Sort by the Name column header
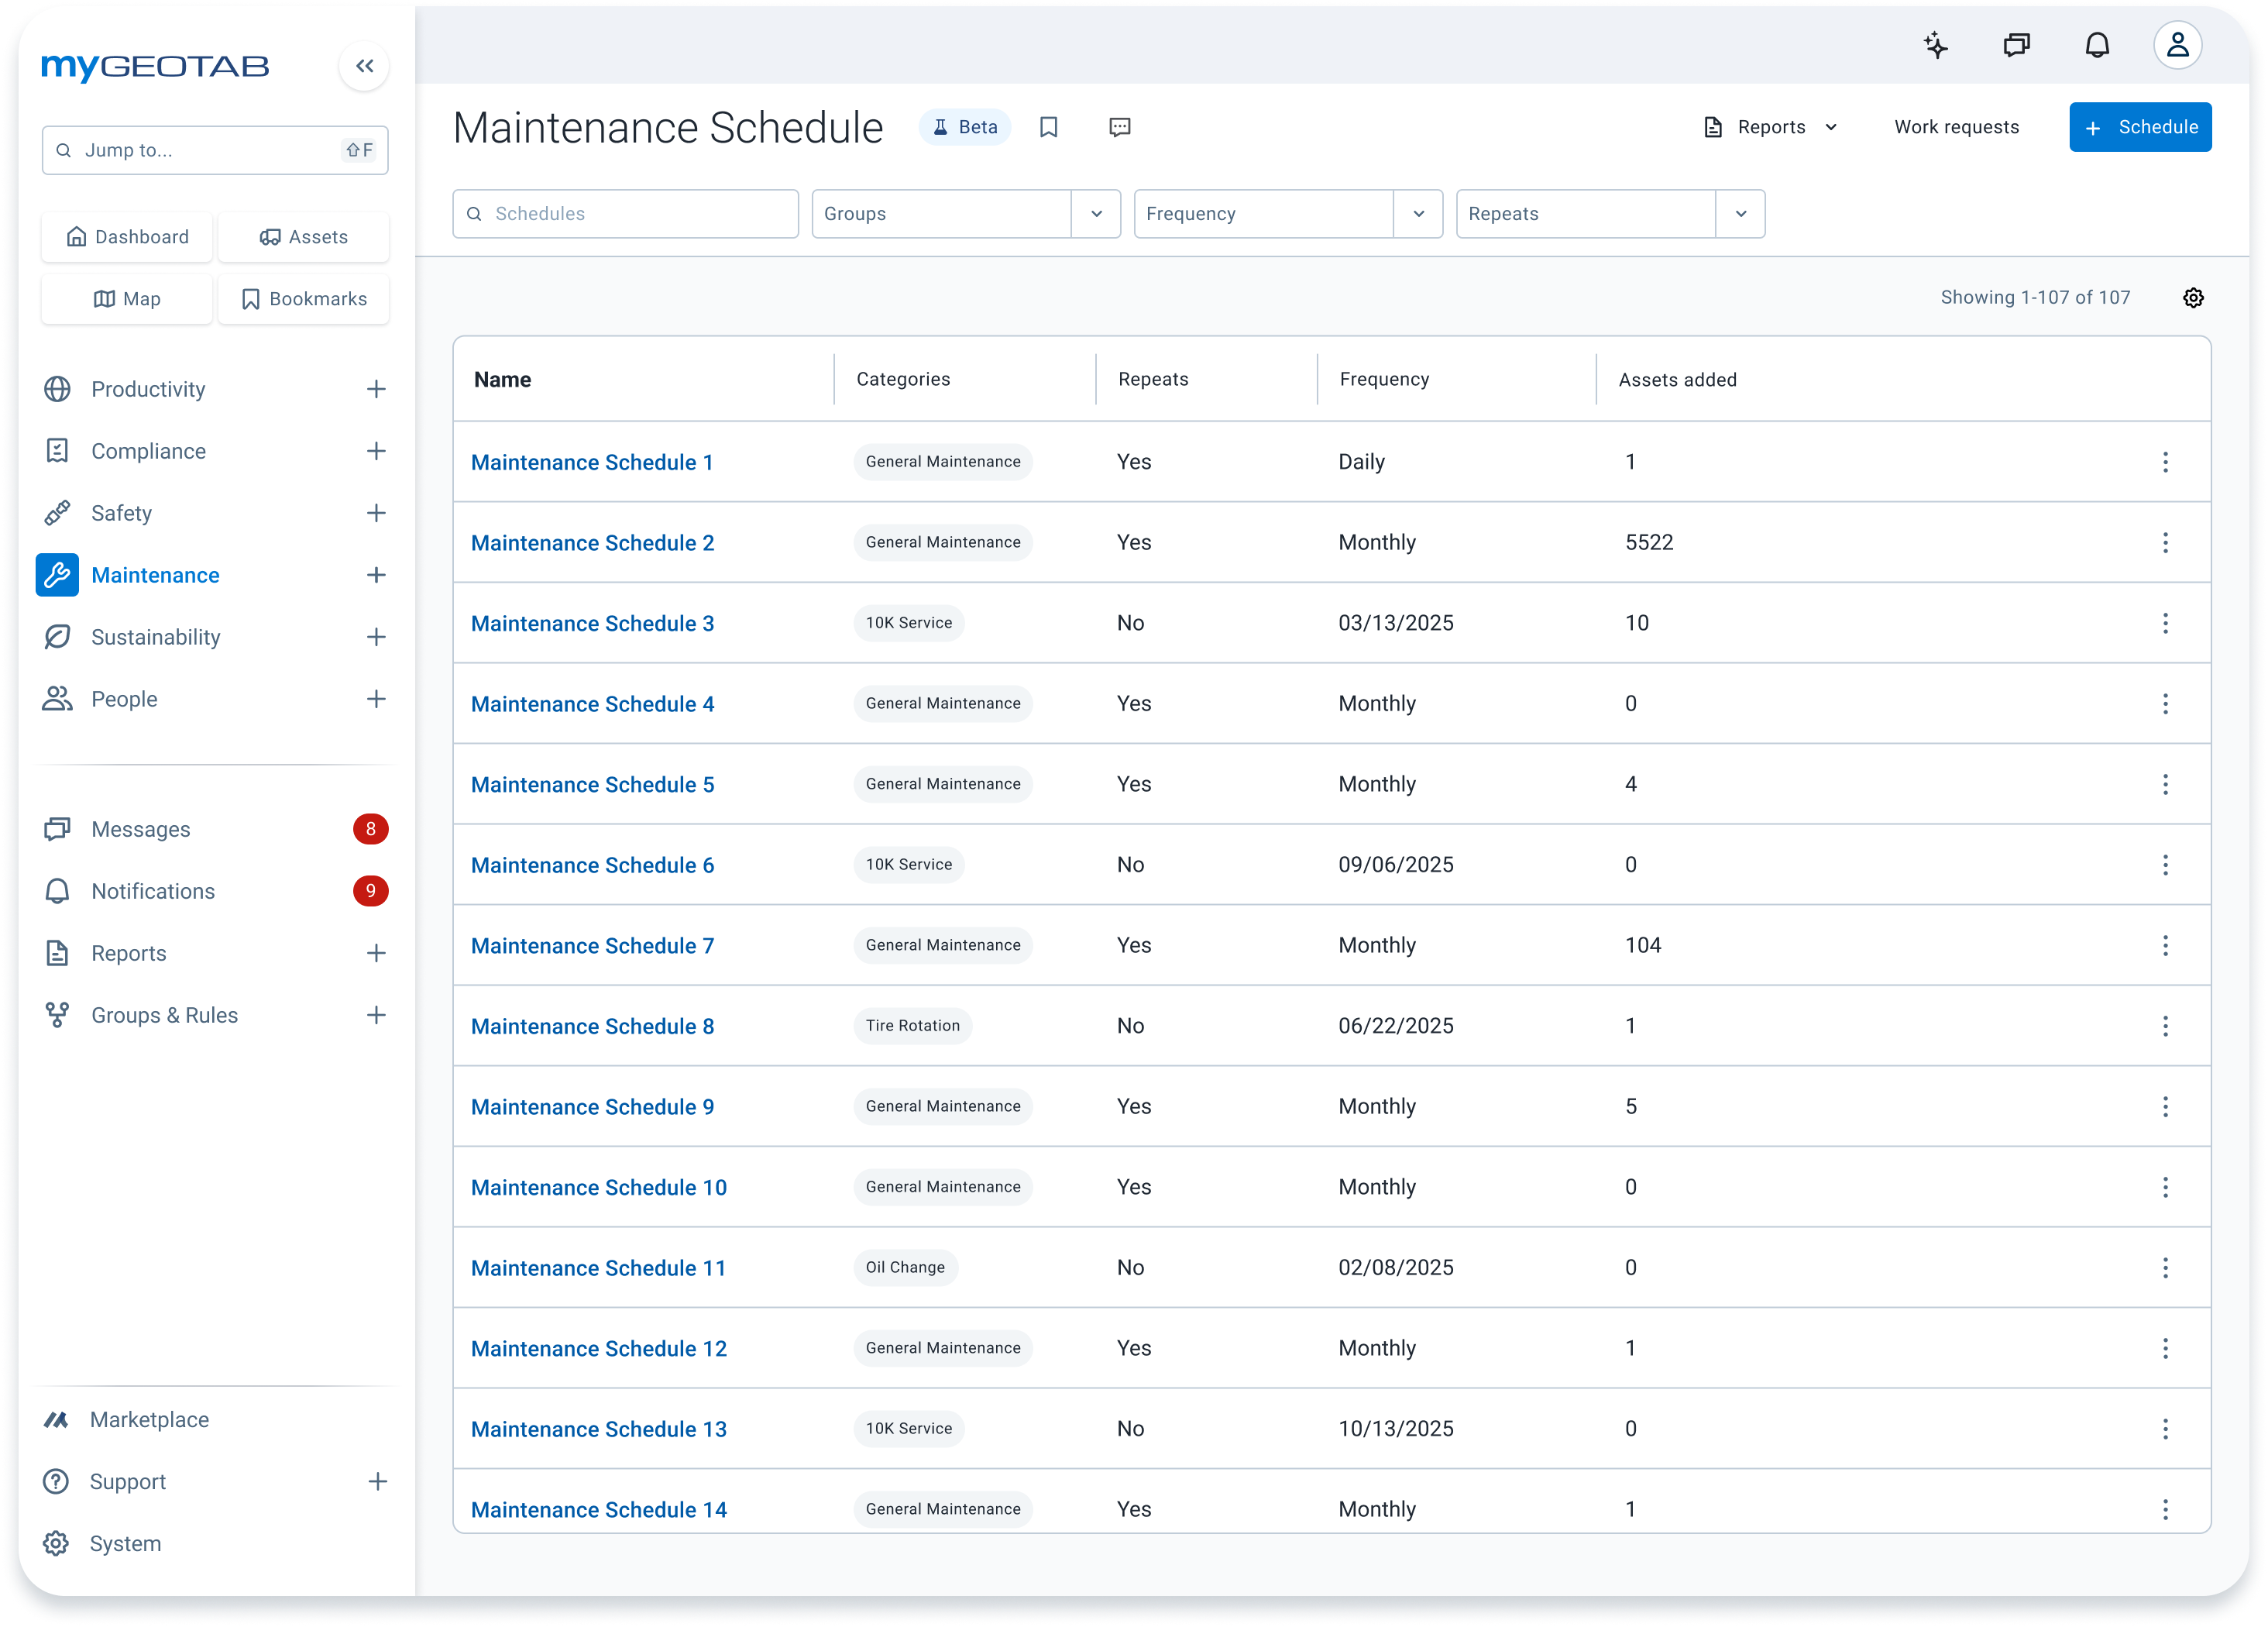 coord(502,380)
